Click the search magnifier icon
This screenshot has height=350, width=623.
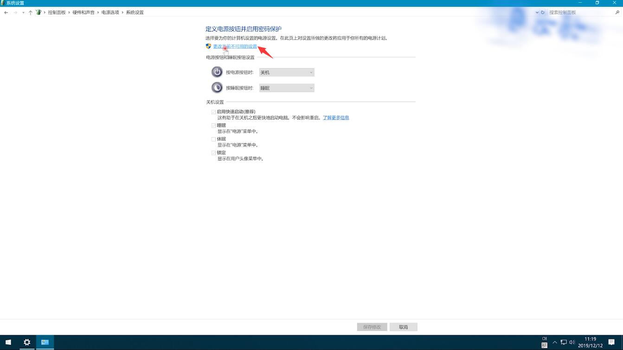click(617, 13)
